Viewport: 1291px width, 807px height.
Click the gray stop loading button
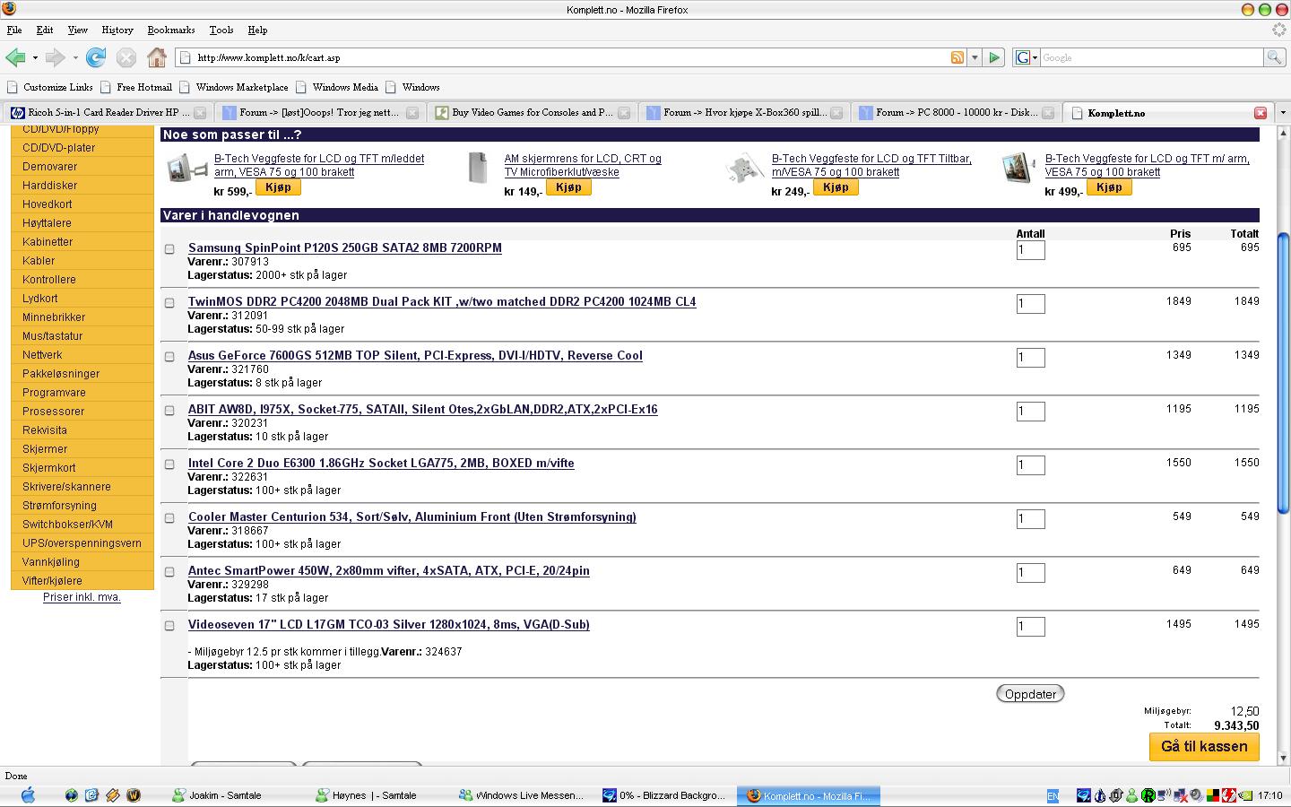point(126,57)
